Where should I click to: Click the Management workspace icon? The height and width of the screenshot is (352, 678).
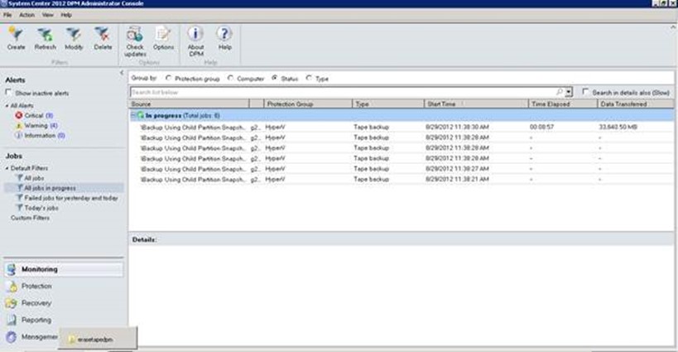click(x=12, y=337)
